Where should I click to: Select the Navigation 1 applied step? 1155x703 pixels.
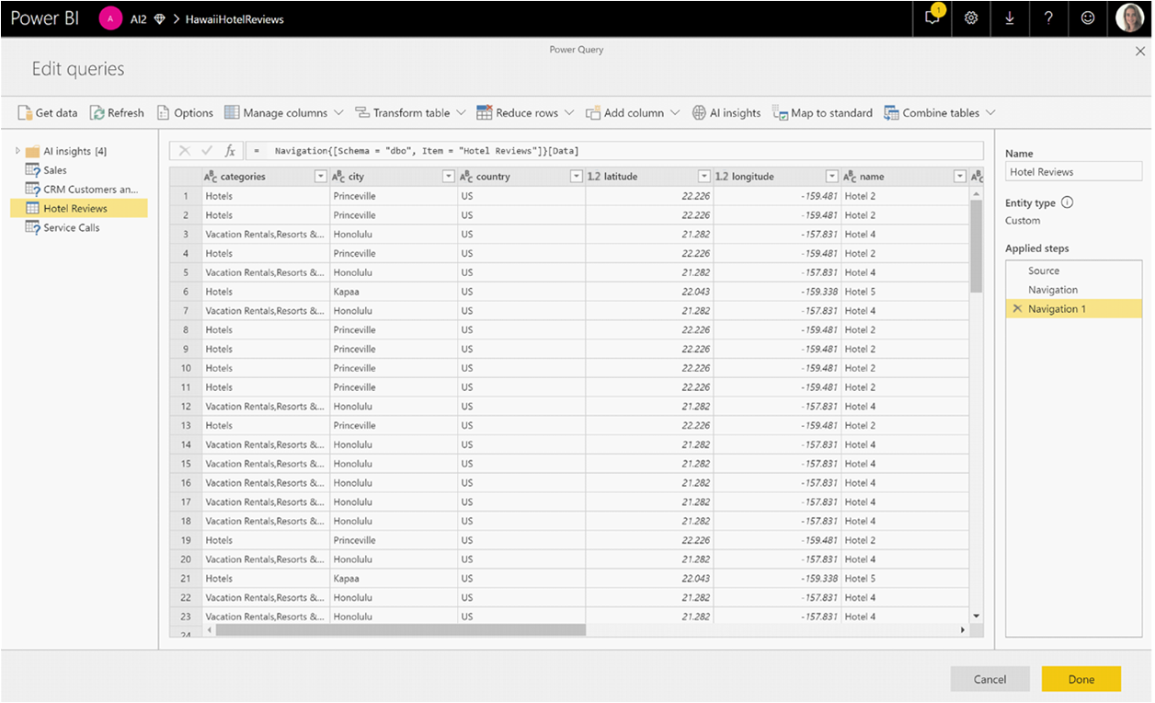(x=1073, y=309)
